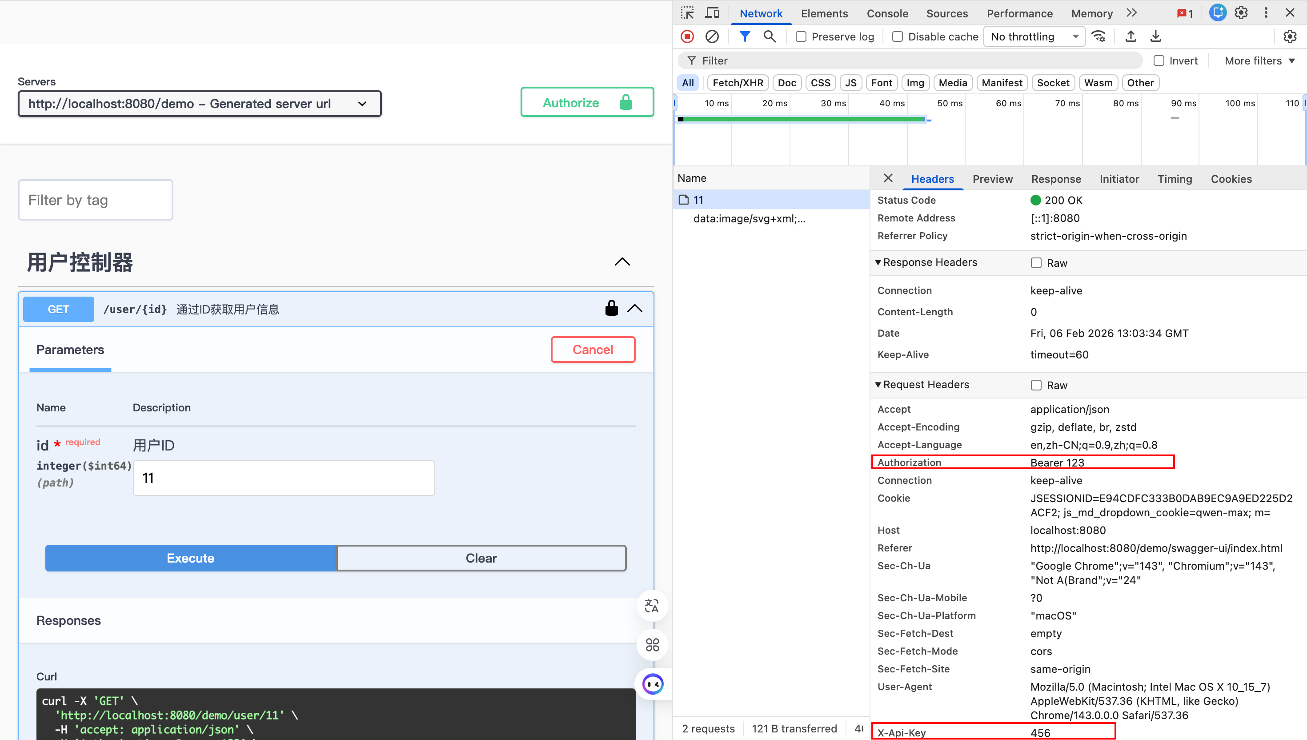Select the data:image/svg+xml request
The height and width of the screenshot is (740, 1307).
coord(771,218)
